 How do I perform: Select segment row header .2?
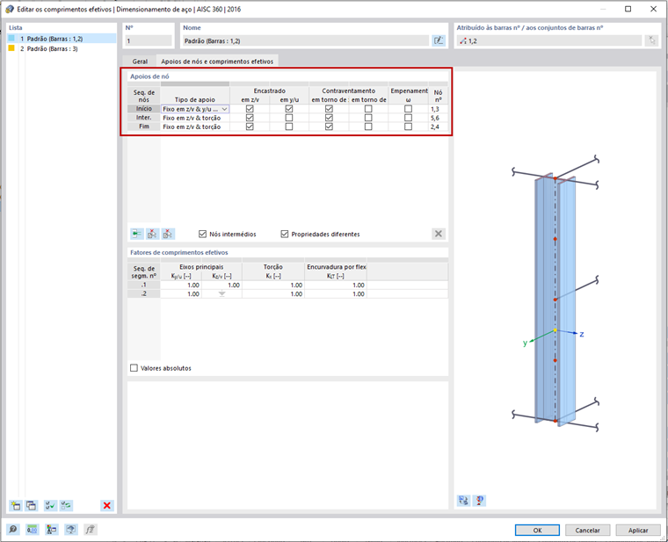tap(144, 294)
